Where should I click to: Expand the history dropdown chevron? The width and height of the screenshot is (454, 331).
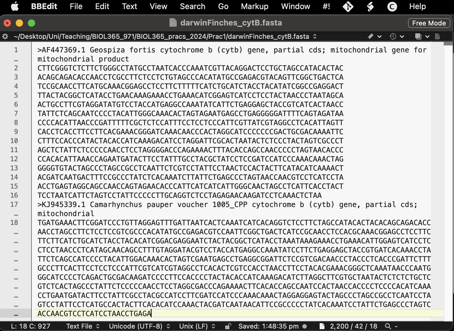coord(402,37)
